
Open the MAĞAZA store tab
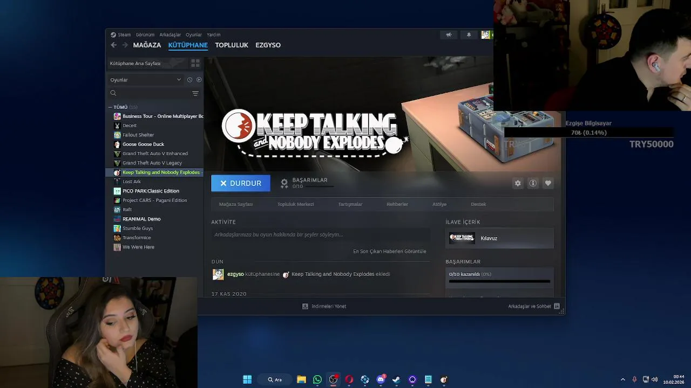point(147,45)
